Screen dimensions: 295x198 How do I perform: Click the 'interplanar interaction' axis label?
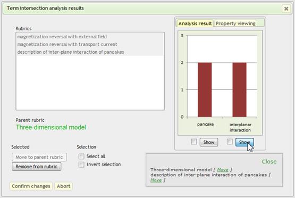[x=240, y=127]
